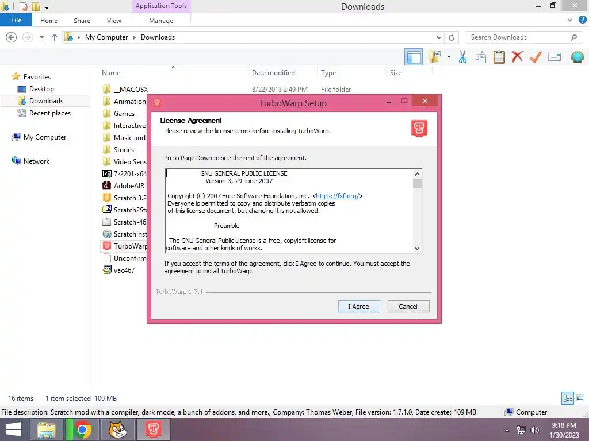Viewport: 589px width, 441px height.
Task: Open Explorer Help question mark icon
Action: [583, 20]
